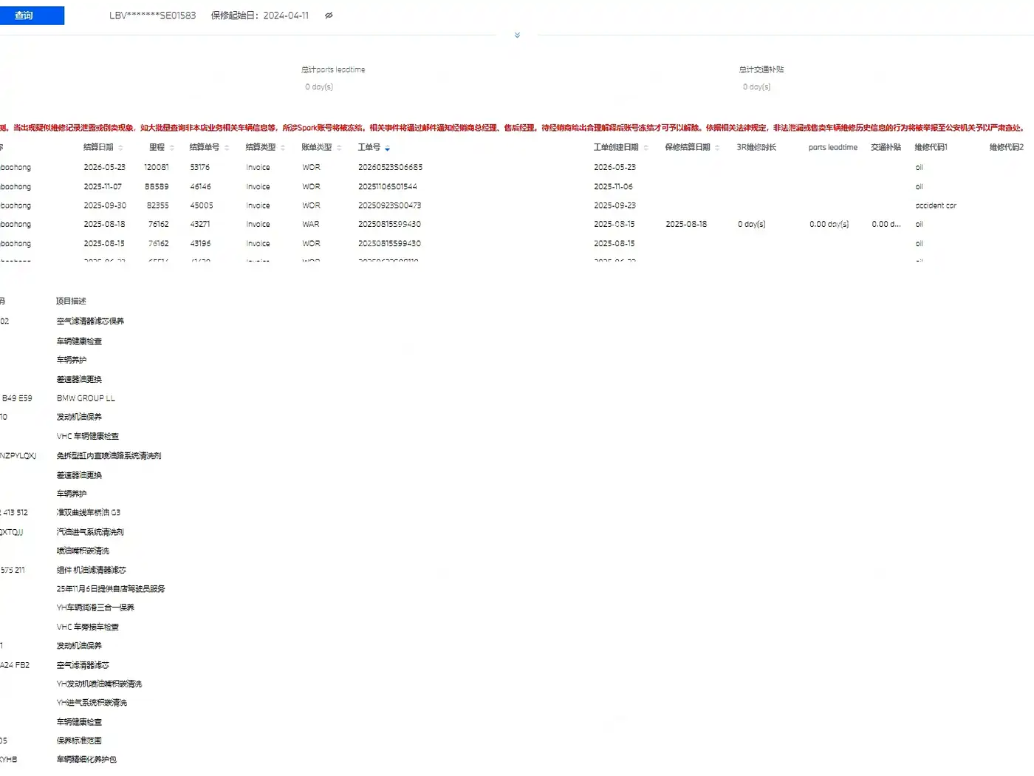Sort by 结算类型 column sort icon
This screenshot has height=776, width=1034.
pos(283,148)
